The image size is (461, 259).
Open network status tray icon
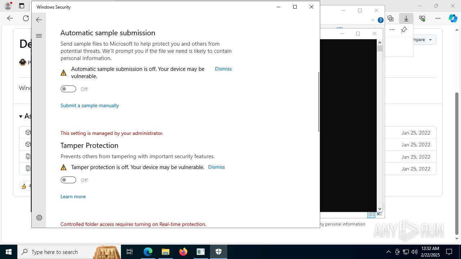coord(406,252)
